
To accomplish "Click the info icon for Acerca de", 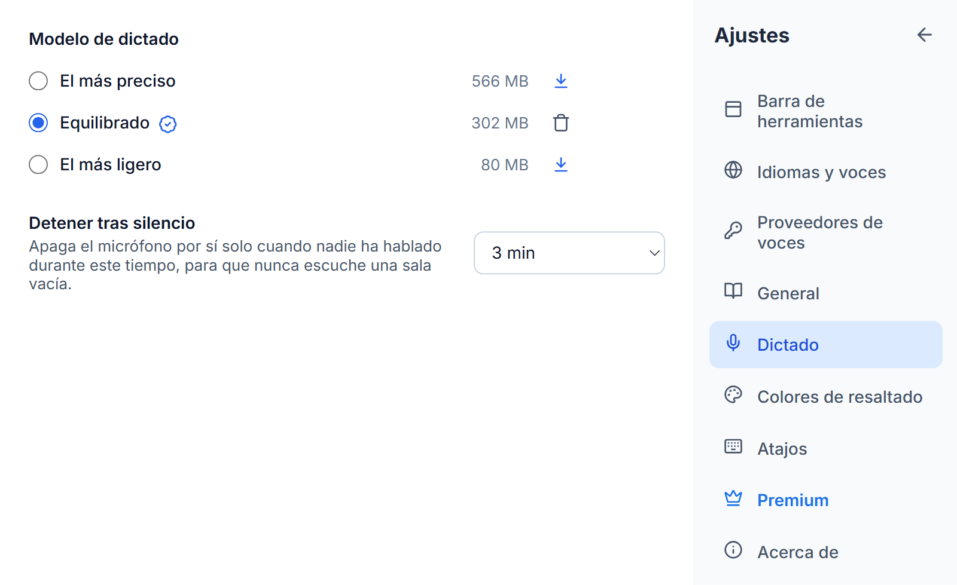I will 733,550.
